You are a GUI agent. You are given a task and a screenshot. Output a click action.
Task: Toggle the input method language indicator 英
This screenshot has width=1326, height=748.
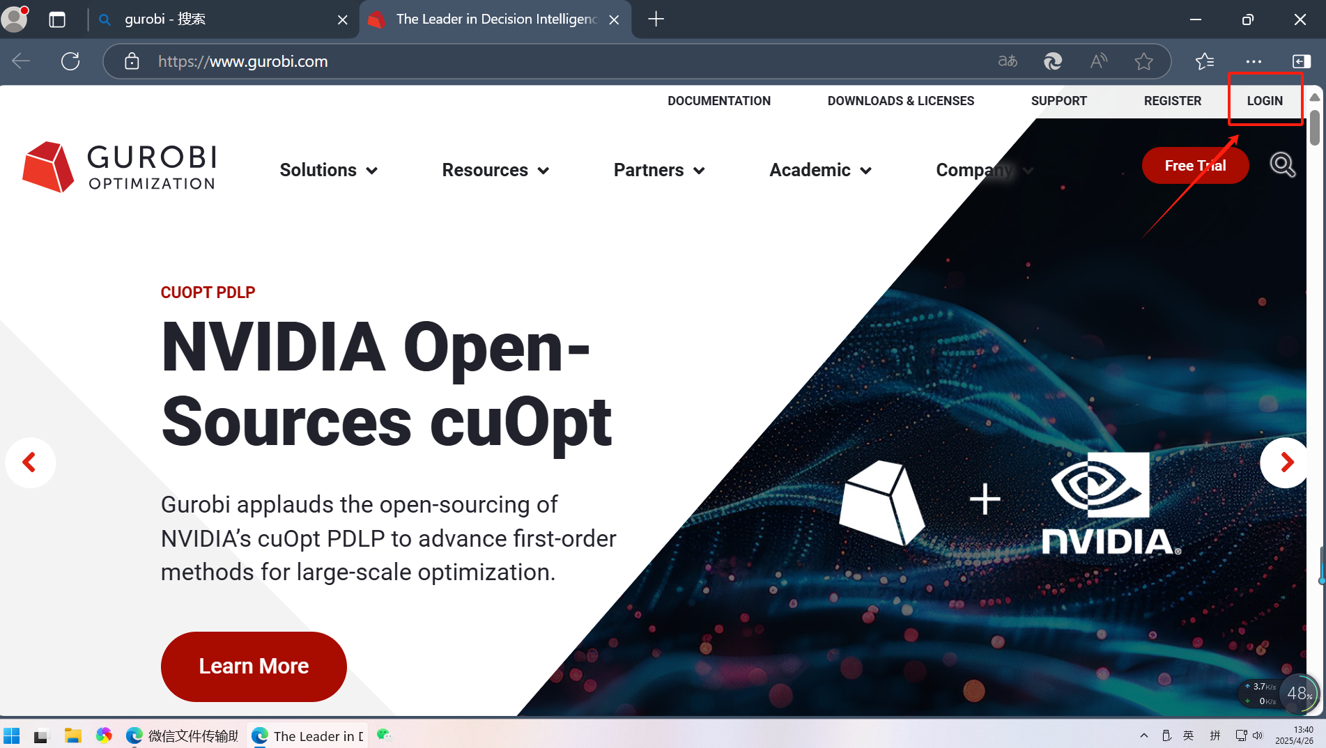(1189, 735)
